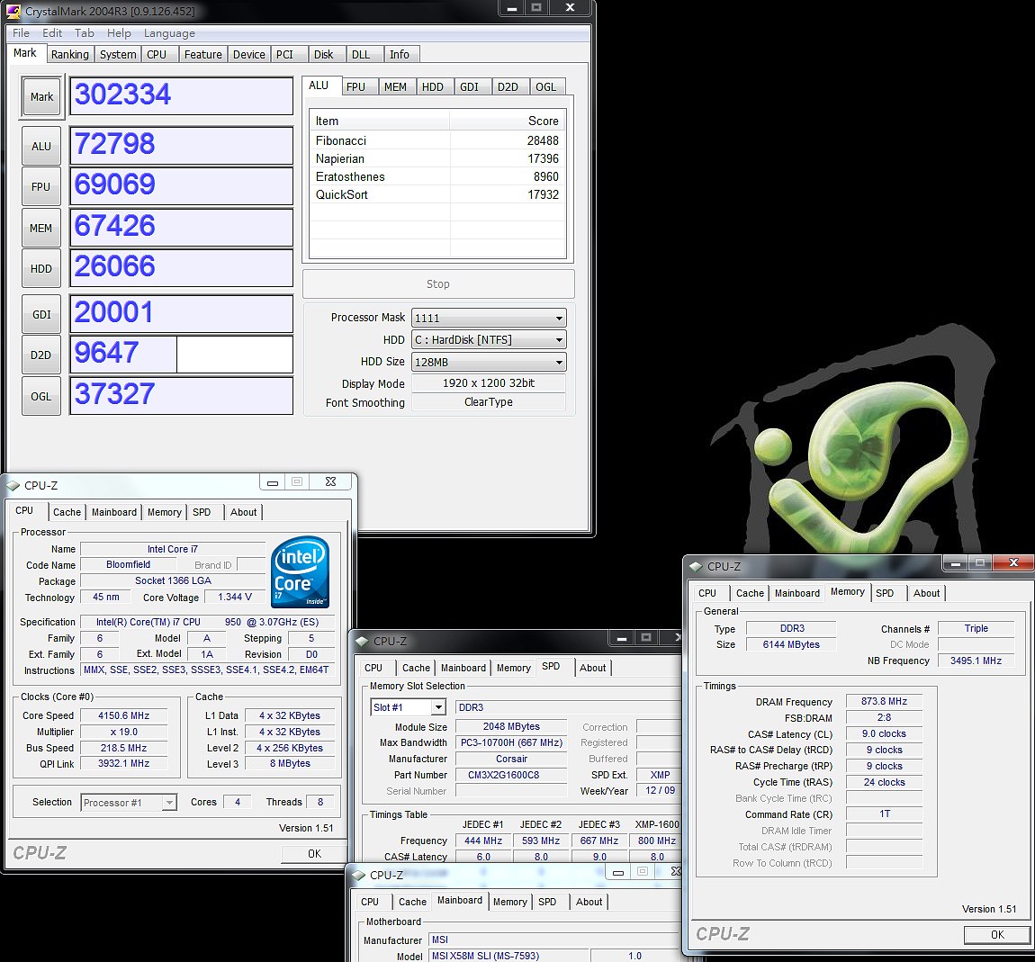Screen dimensions: 1035x962
Task: Open the Slot #1 memory slot dropdown
Action: pyautogui.click(x=408, y=707)
